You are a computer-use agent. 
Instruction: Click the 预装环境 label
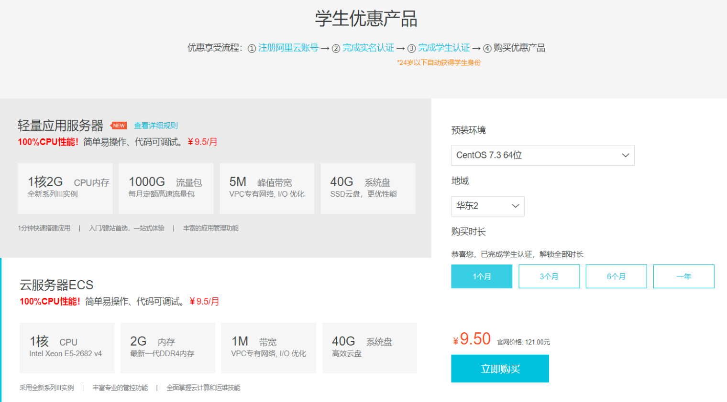(x=468, y=130)
